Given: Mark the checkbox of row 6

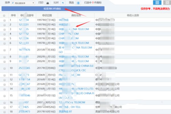Looking at the screenshot, I should click(5, 43).
